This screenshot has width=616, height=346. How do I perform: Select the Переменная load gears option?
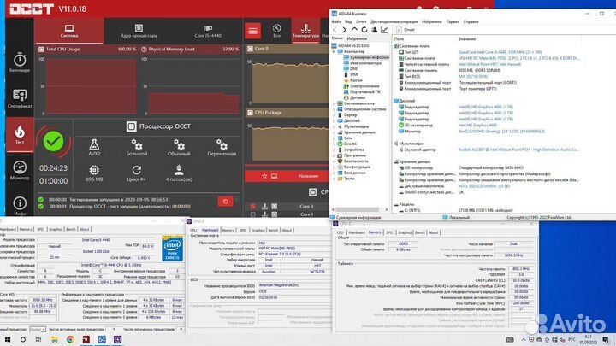pos(222,148)
